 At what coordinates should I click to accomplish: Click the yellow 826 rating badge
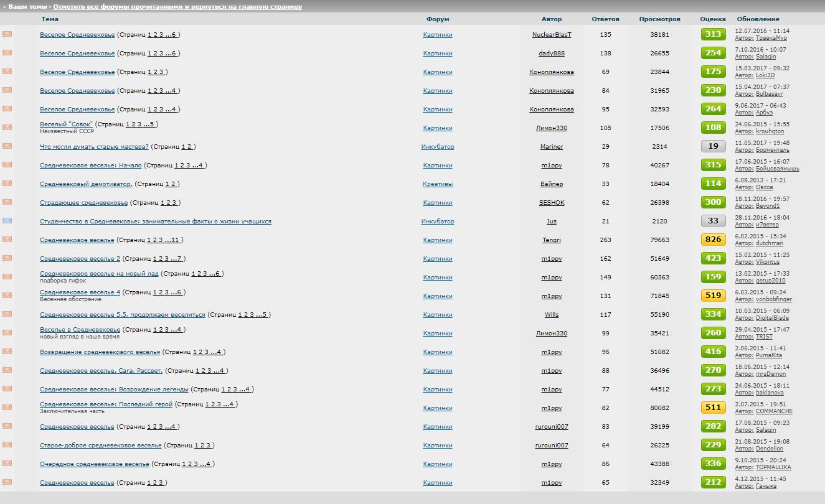[713, 240]
